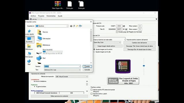The image size is (184, 103).
Task: Select the Zelda.gbc file on desktop
Action: [81, 5]
